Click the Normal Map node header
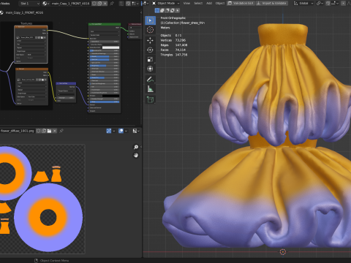This screenshot has height=263, width=351. tap(66, 83)
